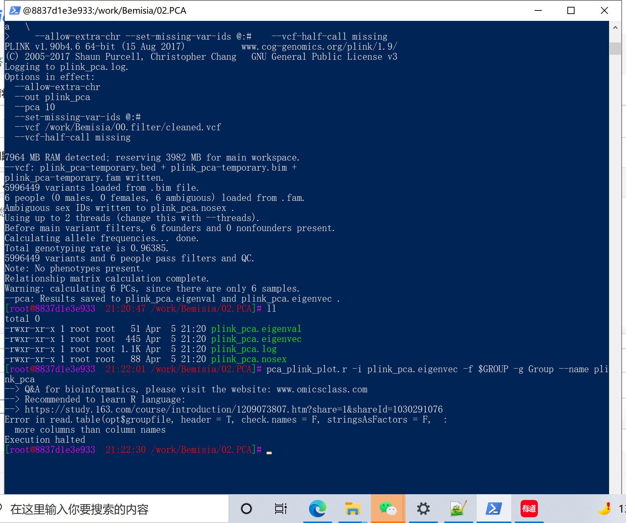Maximize the terminal window
The height and width of the screenshot is (523, 626).
pos(571,10)
